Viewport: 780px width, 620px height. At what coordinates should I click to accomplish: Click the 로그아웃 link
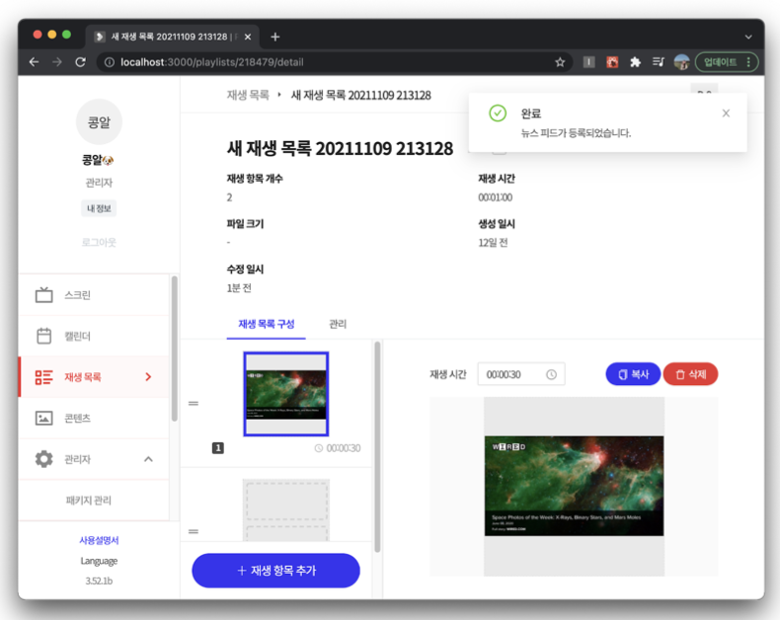pos(99,242)
